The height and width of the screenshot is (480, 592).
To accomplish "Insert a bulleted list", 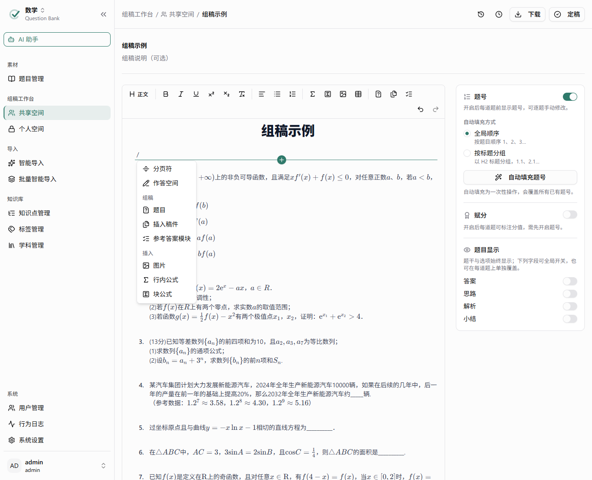I will (x=277, y=94).
